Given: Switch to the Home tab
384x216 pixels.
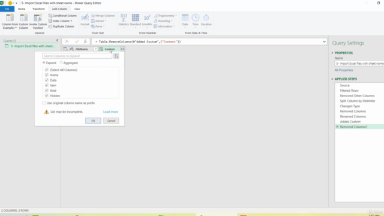Looking at the screenshot, I should tap(22, 9).
